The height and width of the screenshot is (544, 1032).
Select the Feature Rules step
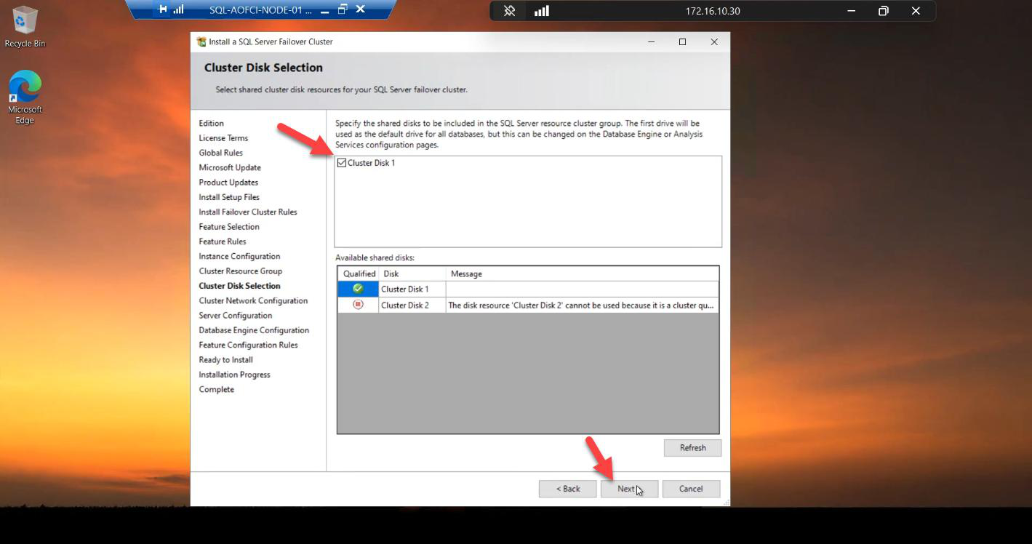pyautogui.click(x=223, y=241)
